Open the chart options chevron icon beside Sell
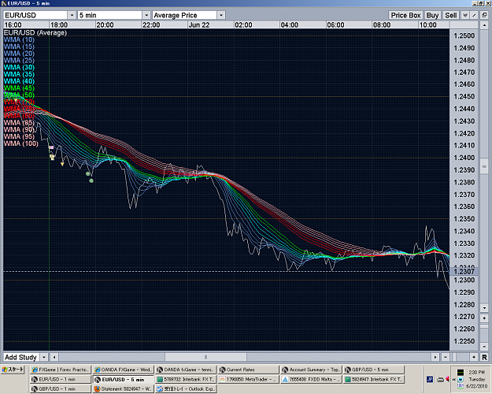Viewport: 492px width, 394px height. click(x=465, y=15)
